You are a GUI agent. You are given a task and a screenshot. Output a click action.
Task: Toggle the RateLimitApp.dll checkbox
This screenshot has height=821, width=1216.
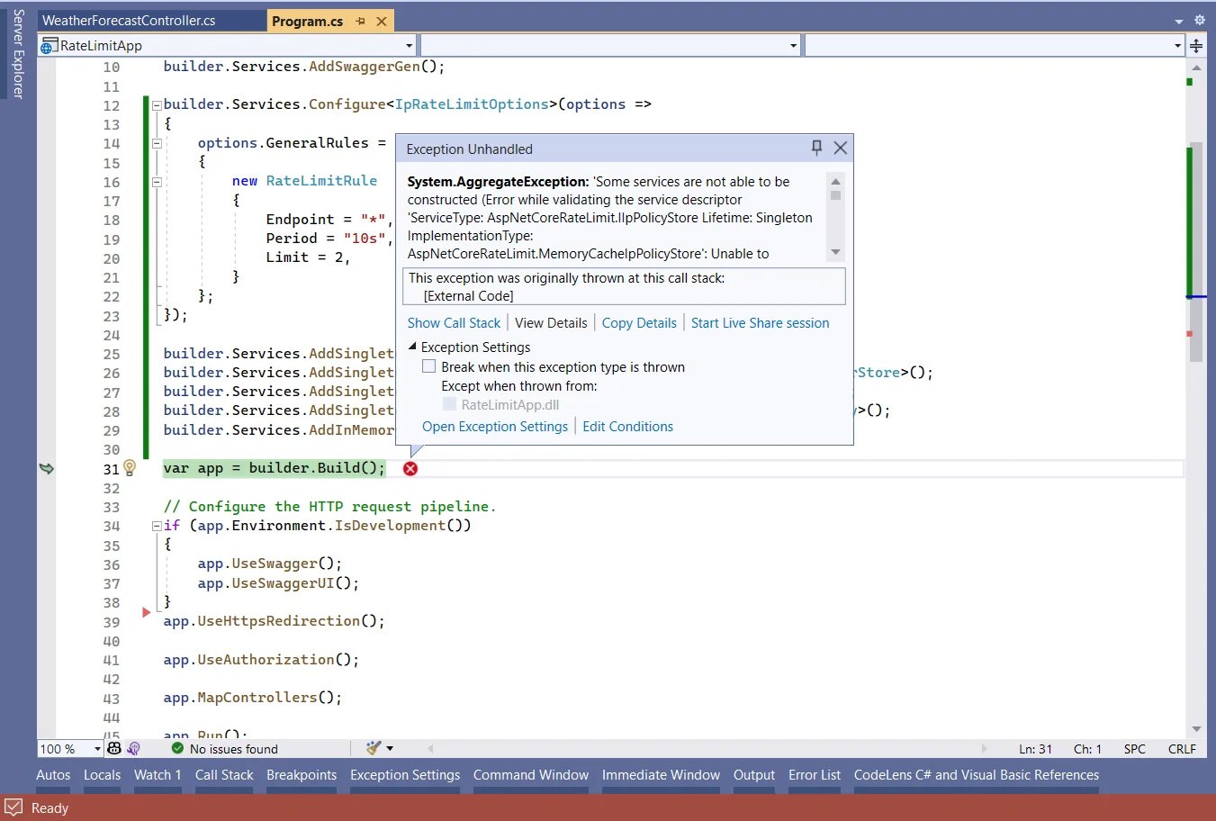tap(449, 404)
